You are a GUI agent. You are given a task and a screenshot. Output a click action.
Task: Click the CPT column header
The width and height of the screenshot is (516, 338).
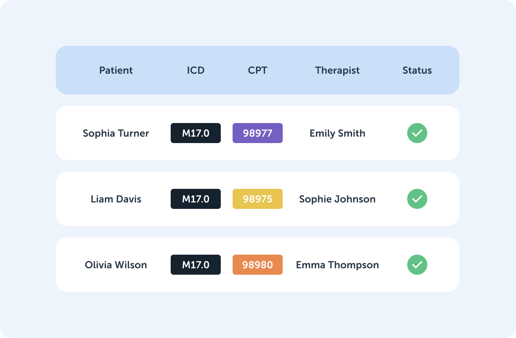click(258, 70)
